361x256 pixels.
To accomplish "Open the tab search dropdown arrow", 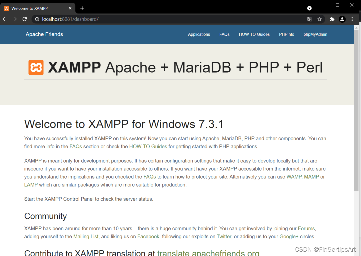I will pyautogui.click(x=309, y=8).
